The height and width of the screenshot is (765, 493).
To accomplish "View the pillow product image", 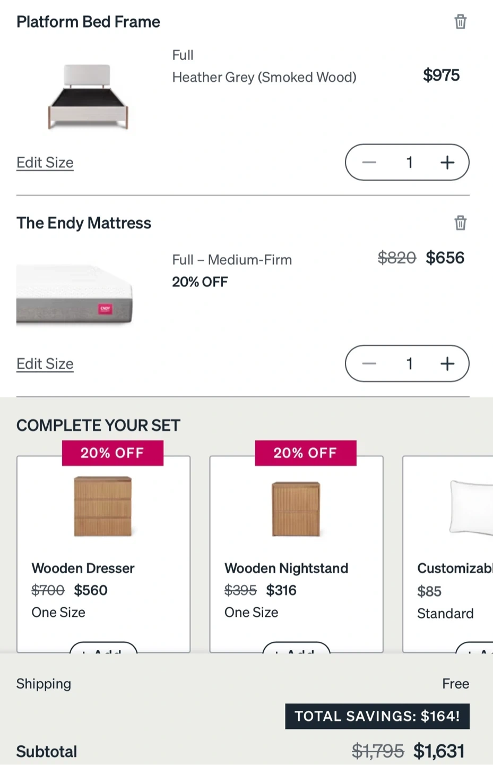I will pyautogui.click(x=471, y=507).
